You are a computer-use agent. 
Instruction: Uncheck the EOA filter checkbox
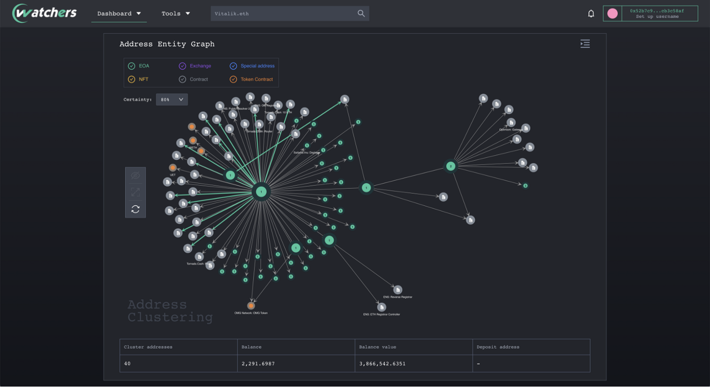131,66
